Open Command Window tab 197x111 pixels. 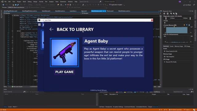click(130, 107)
